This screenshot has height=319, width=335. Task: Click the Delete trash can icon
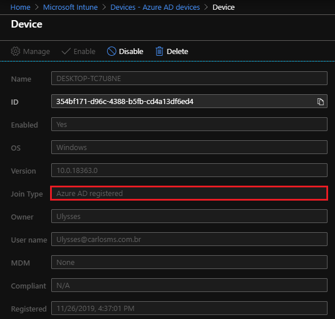(159, 51)
